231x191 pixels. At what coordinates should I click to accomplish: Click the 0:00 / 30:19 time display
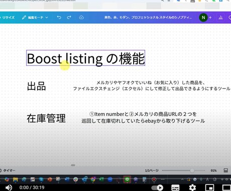pyautogui.click(x=32, y=187)
